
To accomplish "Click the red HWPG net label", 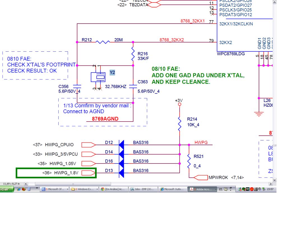I will click(201, 142).
